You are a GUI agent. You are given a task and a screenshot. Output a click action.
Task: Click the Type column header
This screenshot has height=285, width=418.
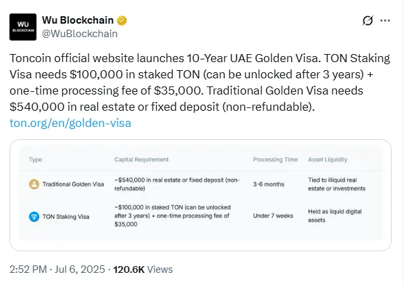(x=35, y=159)
